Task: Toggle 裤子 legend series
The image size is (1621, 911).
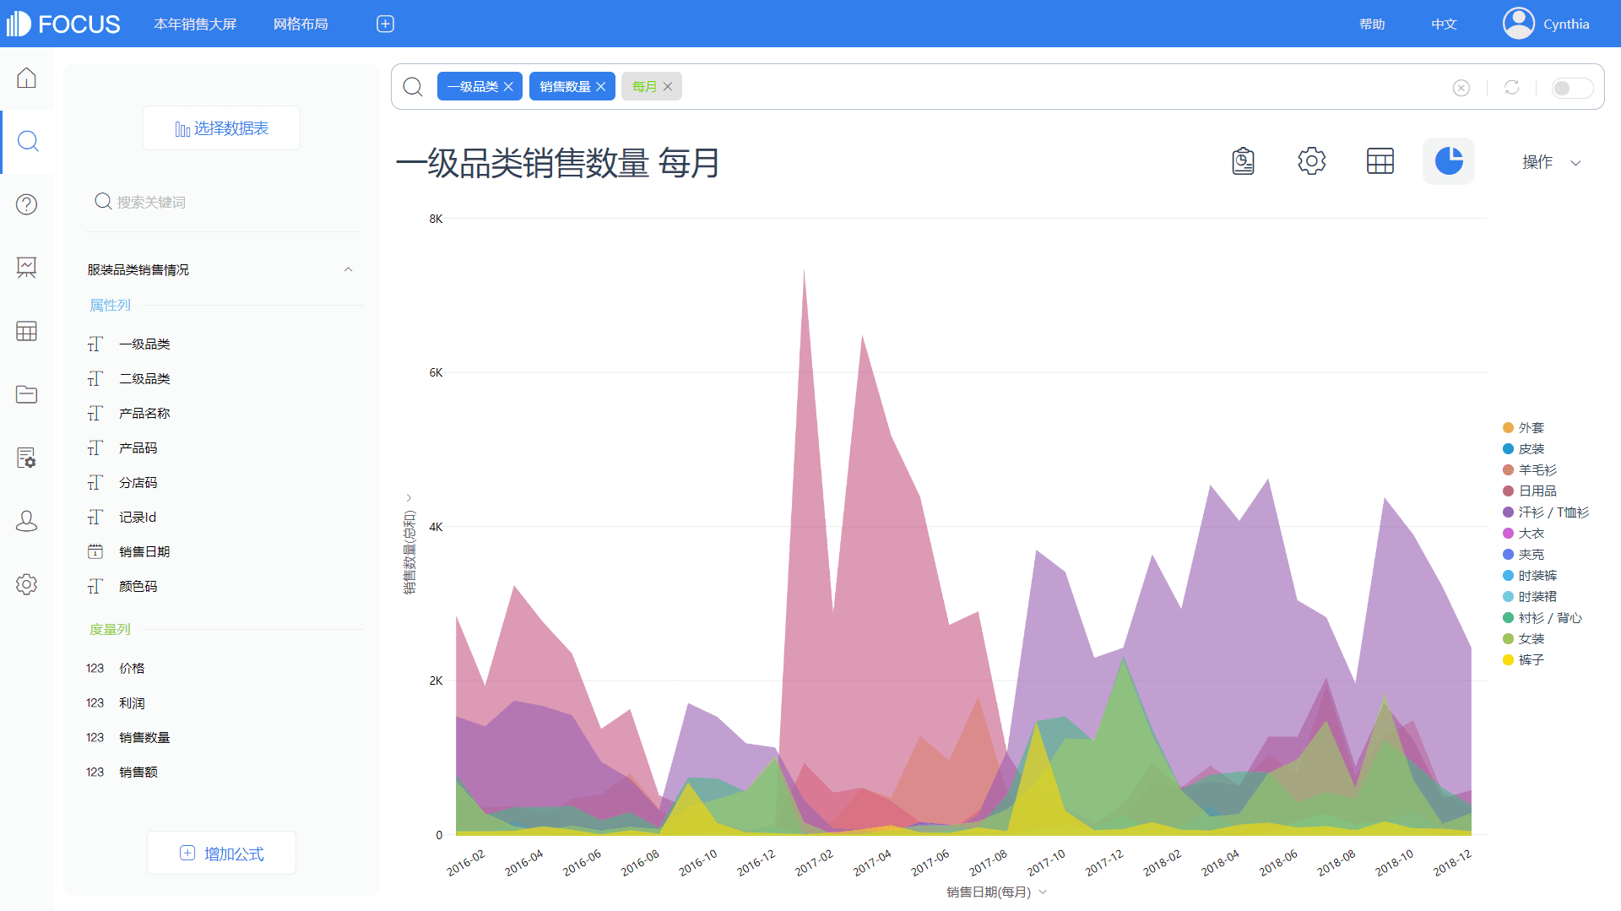Action: tap(1523, 659)
